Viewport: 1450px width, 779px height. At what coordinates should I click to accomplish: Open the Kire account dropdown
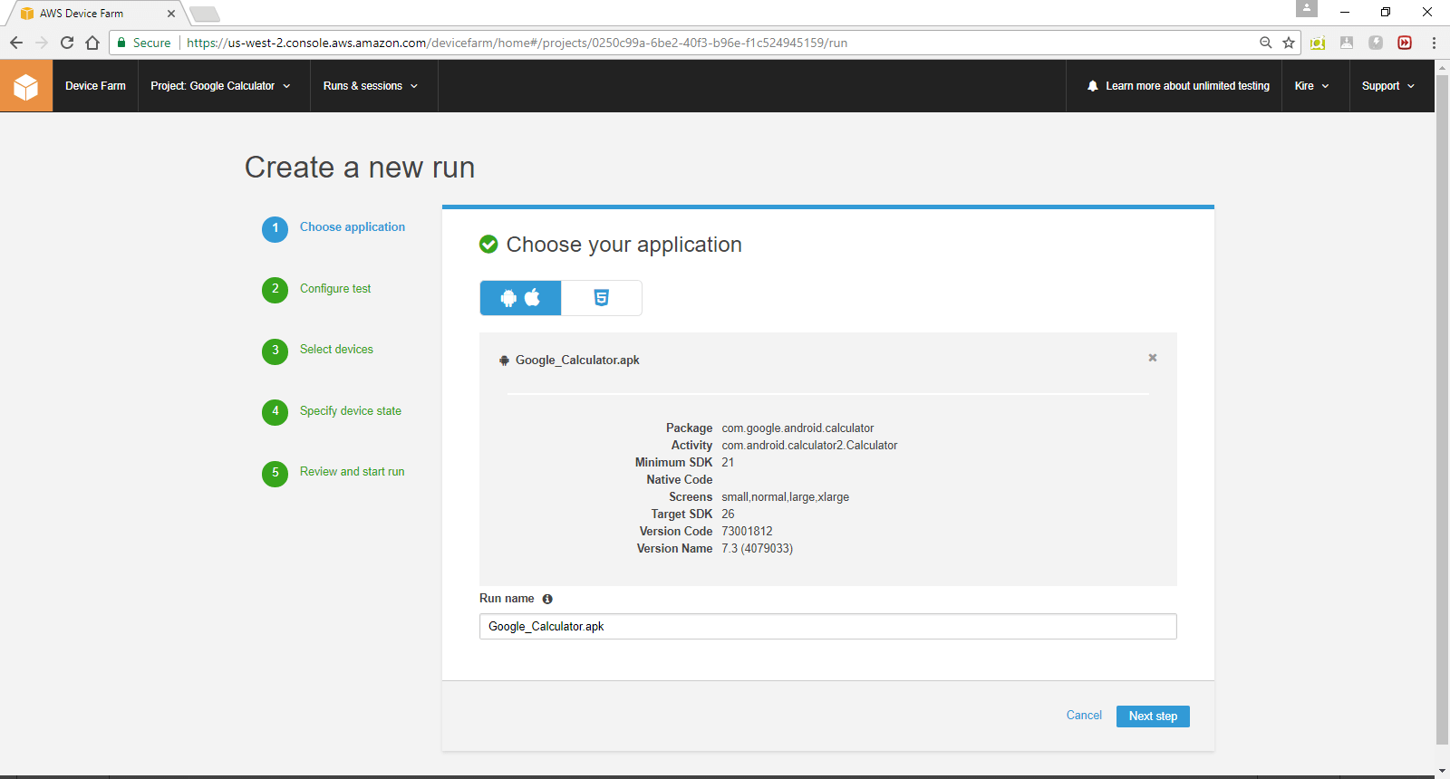1312,86
